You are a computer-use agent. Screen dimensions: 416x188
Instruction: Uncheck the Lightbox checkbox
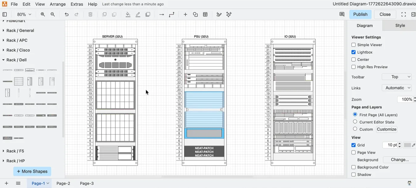pyautogui.click(x=354, y=52)
